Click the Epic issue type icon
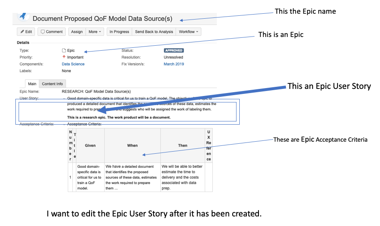This screenshot has height=226, width=380. tap(64, 50)
